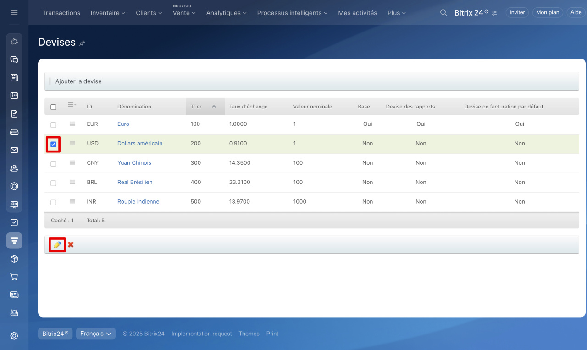Click the Mon plan button
This screenshot has width=587, height=350.
[548, 12]
